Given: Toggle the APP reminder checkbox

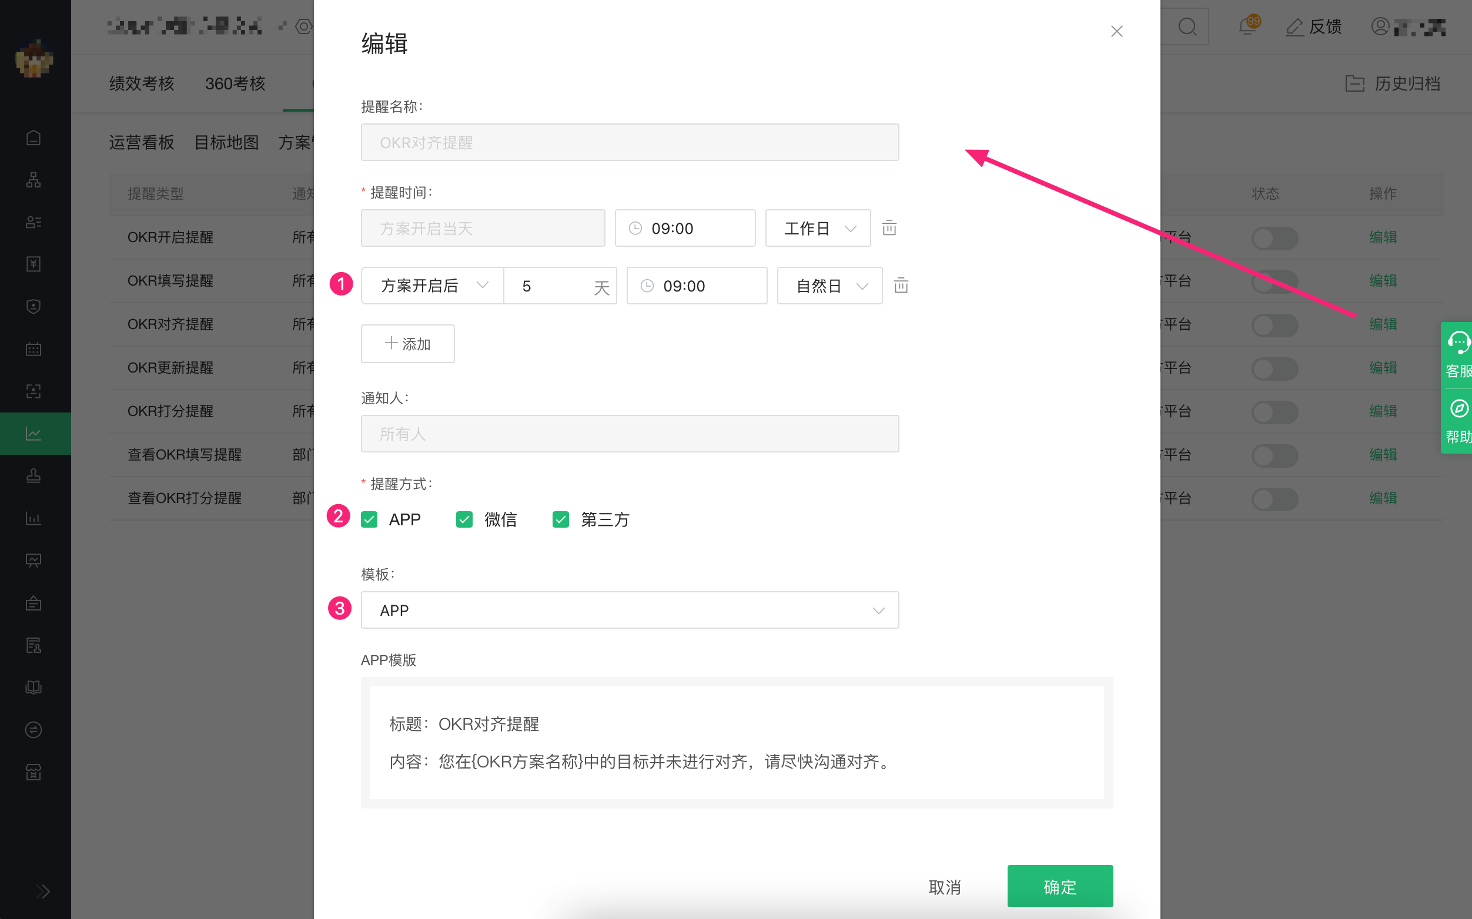Looking at the screenshot, I should pos(369,519).
